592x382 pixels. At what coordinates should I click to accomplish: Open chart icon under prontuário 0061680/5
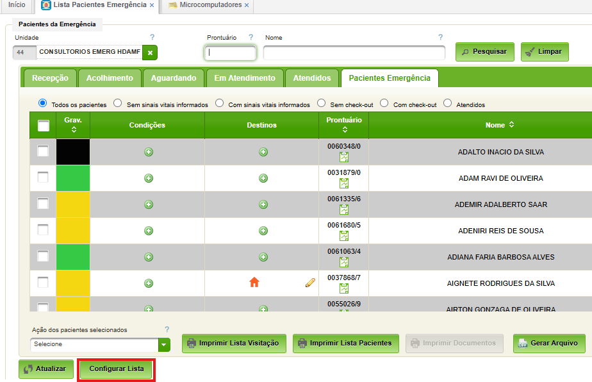tap(344, 236)
